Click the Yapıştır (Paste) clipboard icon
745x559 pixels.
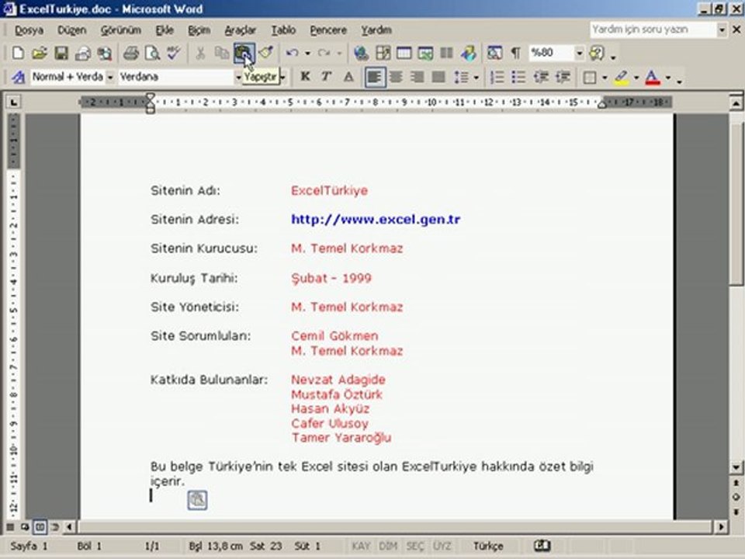coord(244,53)
